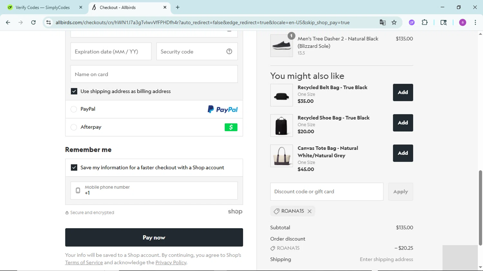Click the You might also like heading
Image resolution: width=483 pixels, height=271 pixels.
(x=307, y=76)
